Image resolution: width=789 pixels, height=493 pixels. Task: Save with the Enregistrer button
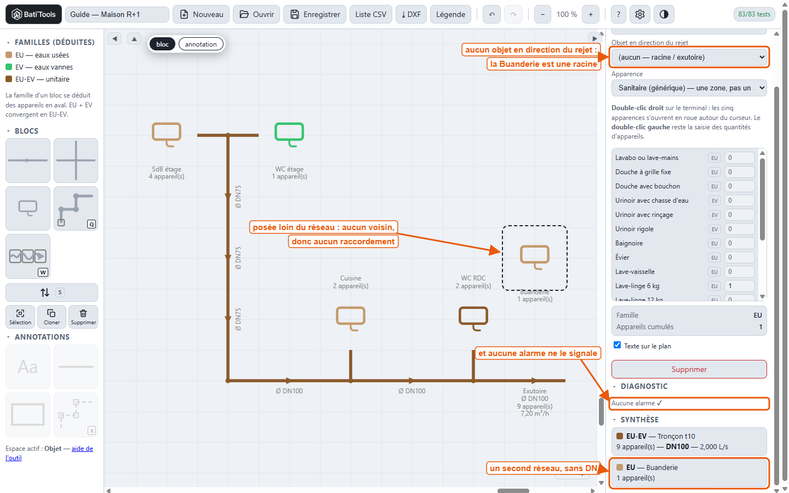pos(315,14)
